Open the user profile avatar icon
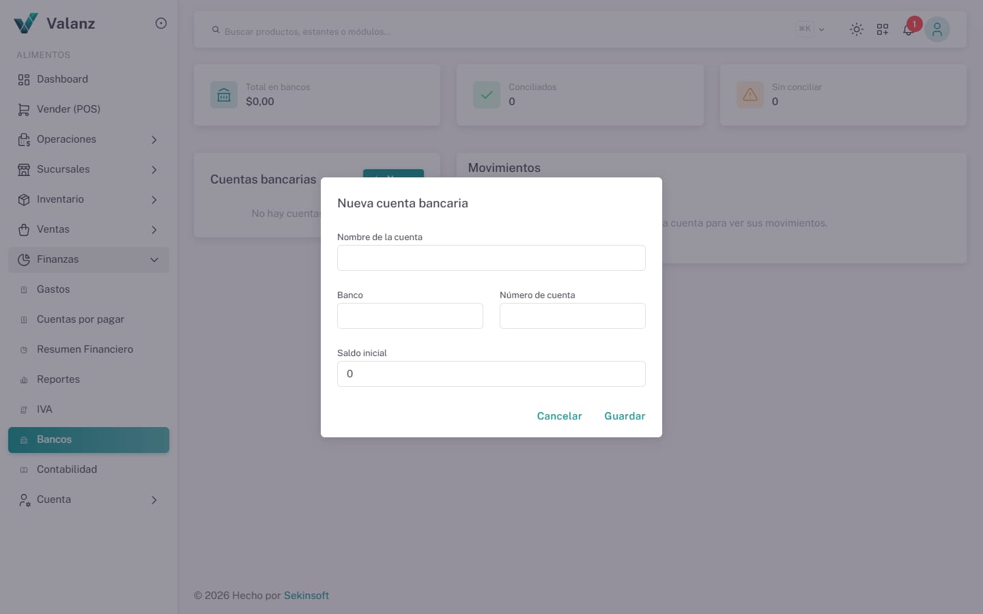 pyautogui.click(x=937, y=29)
